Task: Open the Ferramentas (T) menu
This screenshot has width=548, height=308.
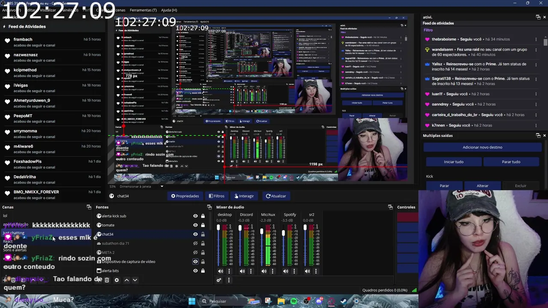Action: [143, 10]
